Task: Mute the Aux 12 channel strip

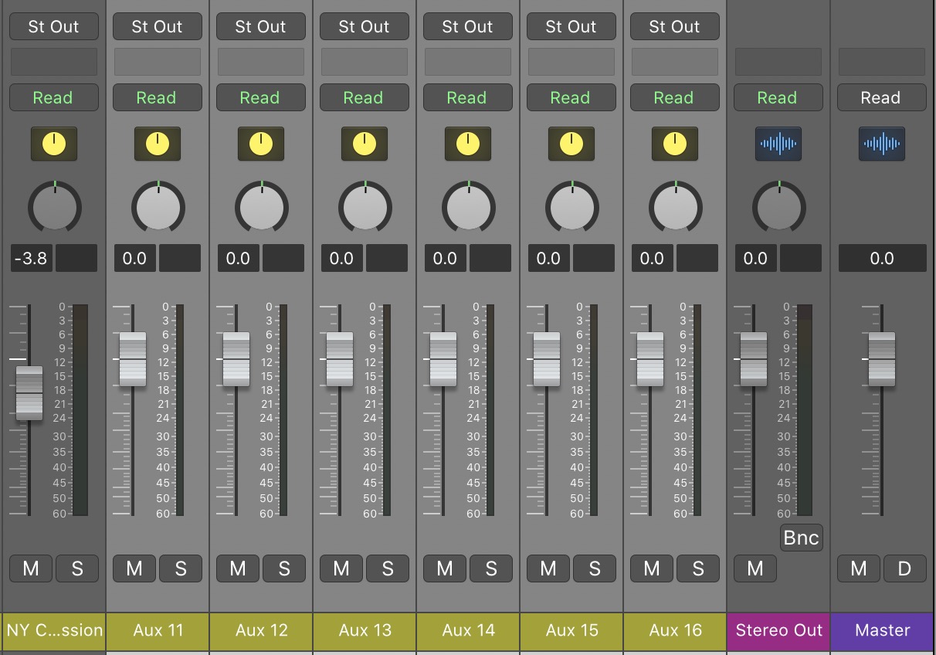Action: pyautogui.click(x=238, y=569)
